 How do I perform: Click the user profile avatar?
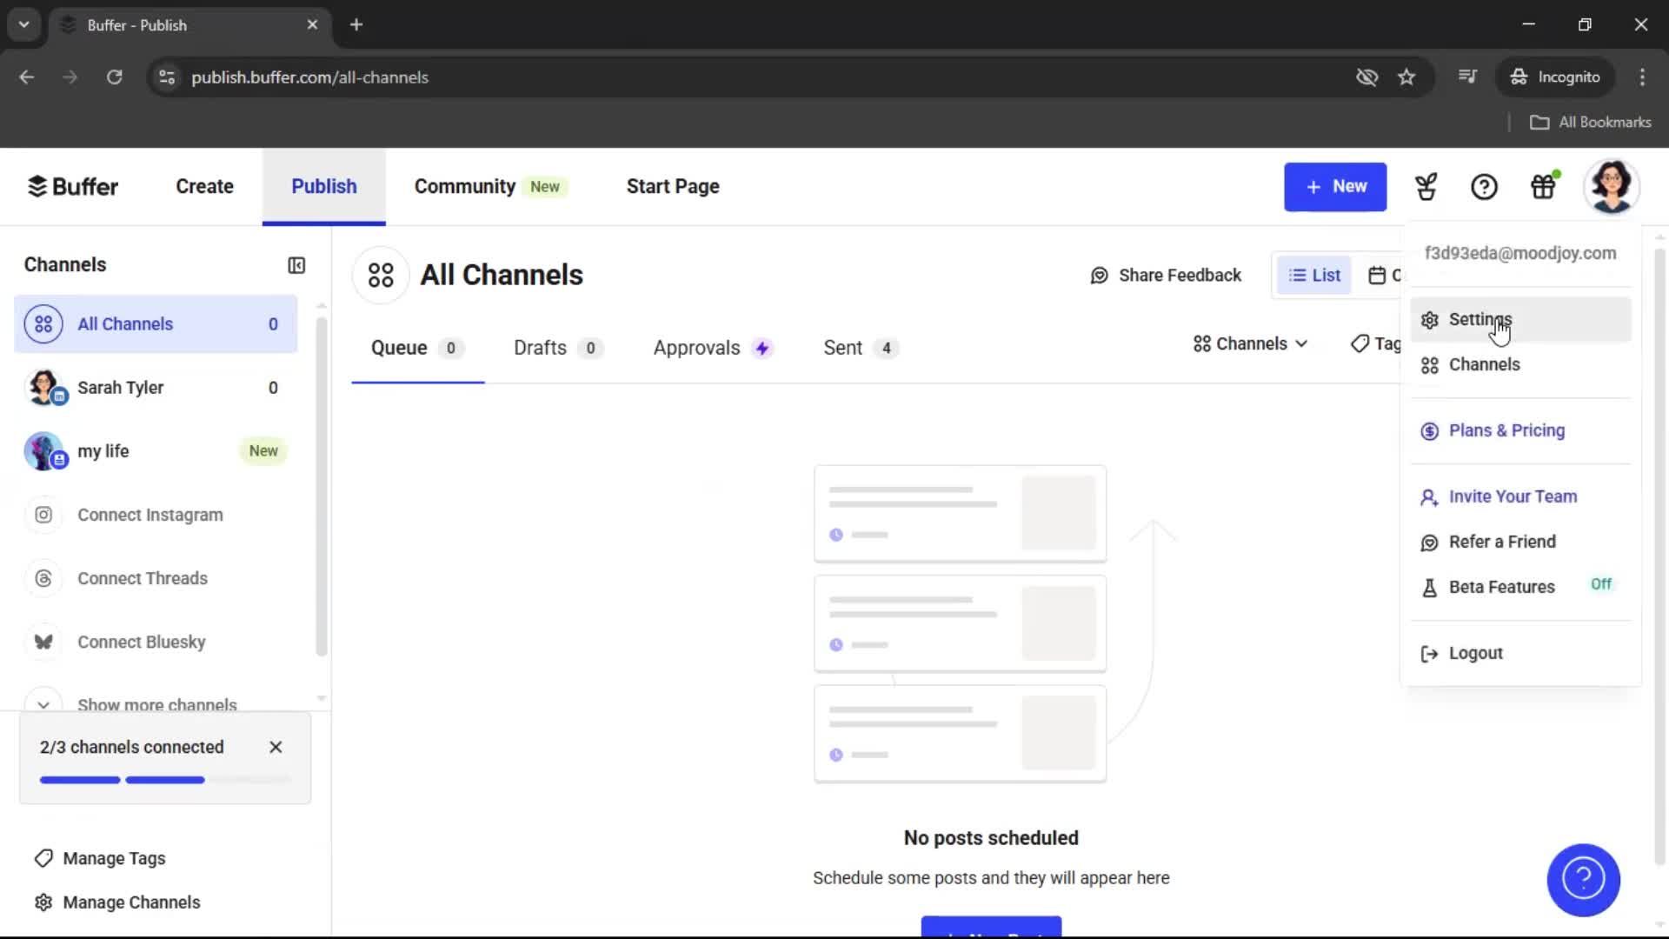(x=1611, y=187)
